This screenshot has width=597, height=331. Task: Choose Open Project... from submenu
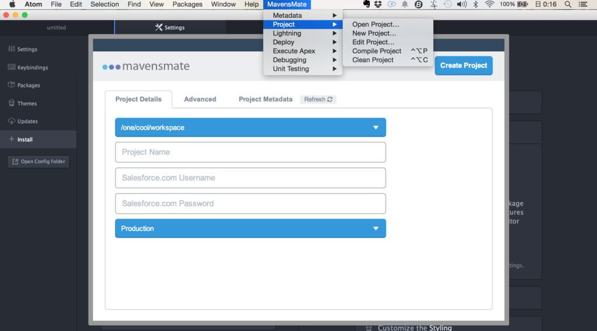coord(388,24)
